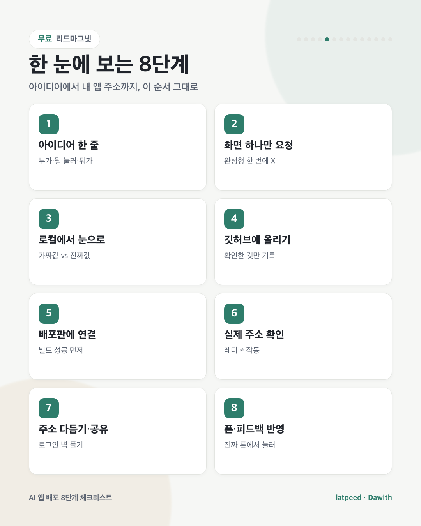The height and width of the screenshot is (526, 421).
Task: Open the latpeed · Dawith footer link
Action: point(364,498)
